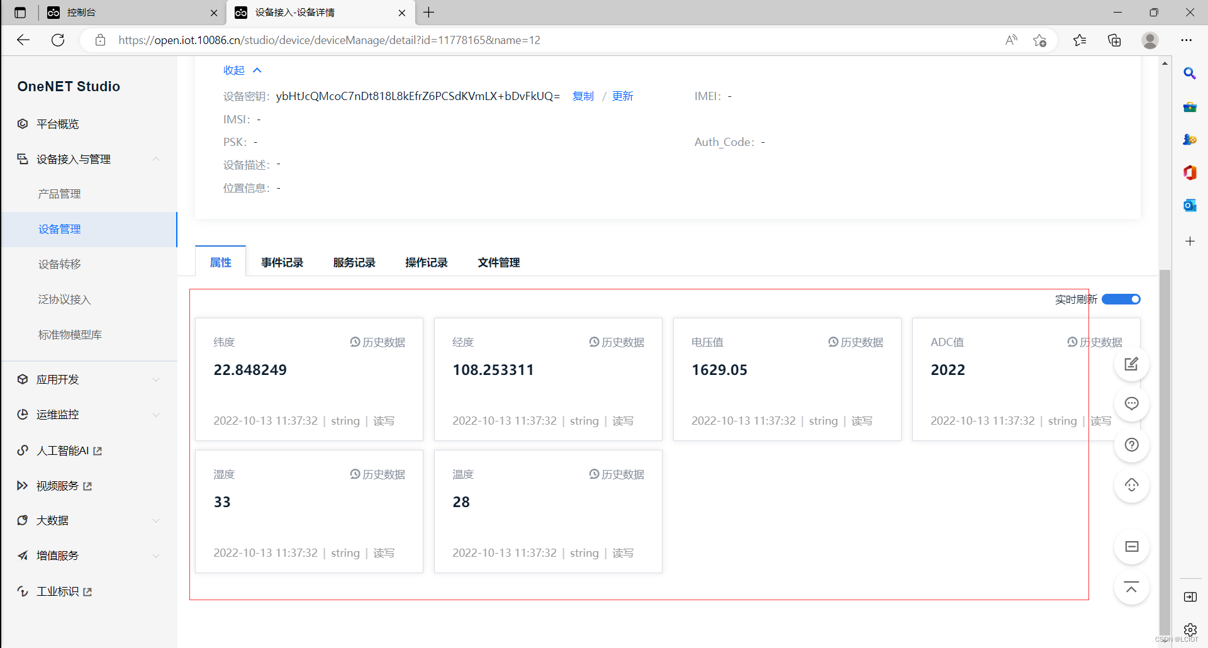Viewport: 1208px width, 648px height.
Task: Open 历史数据 for the 经度 card
Action: coord(617,342)
